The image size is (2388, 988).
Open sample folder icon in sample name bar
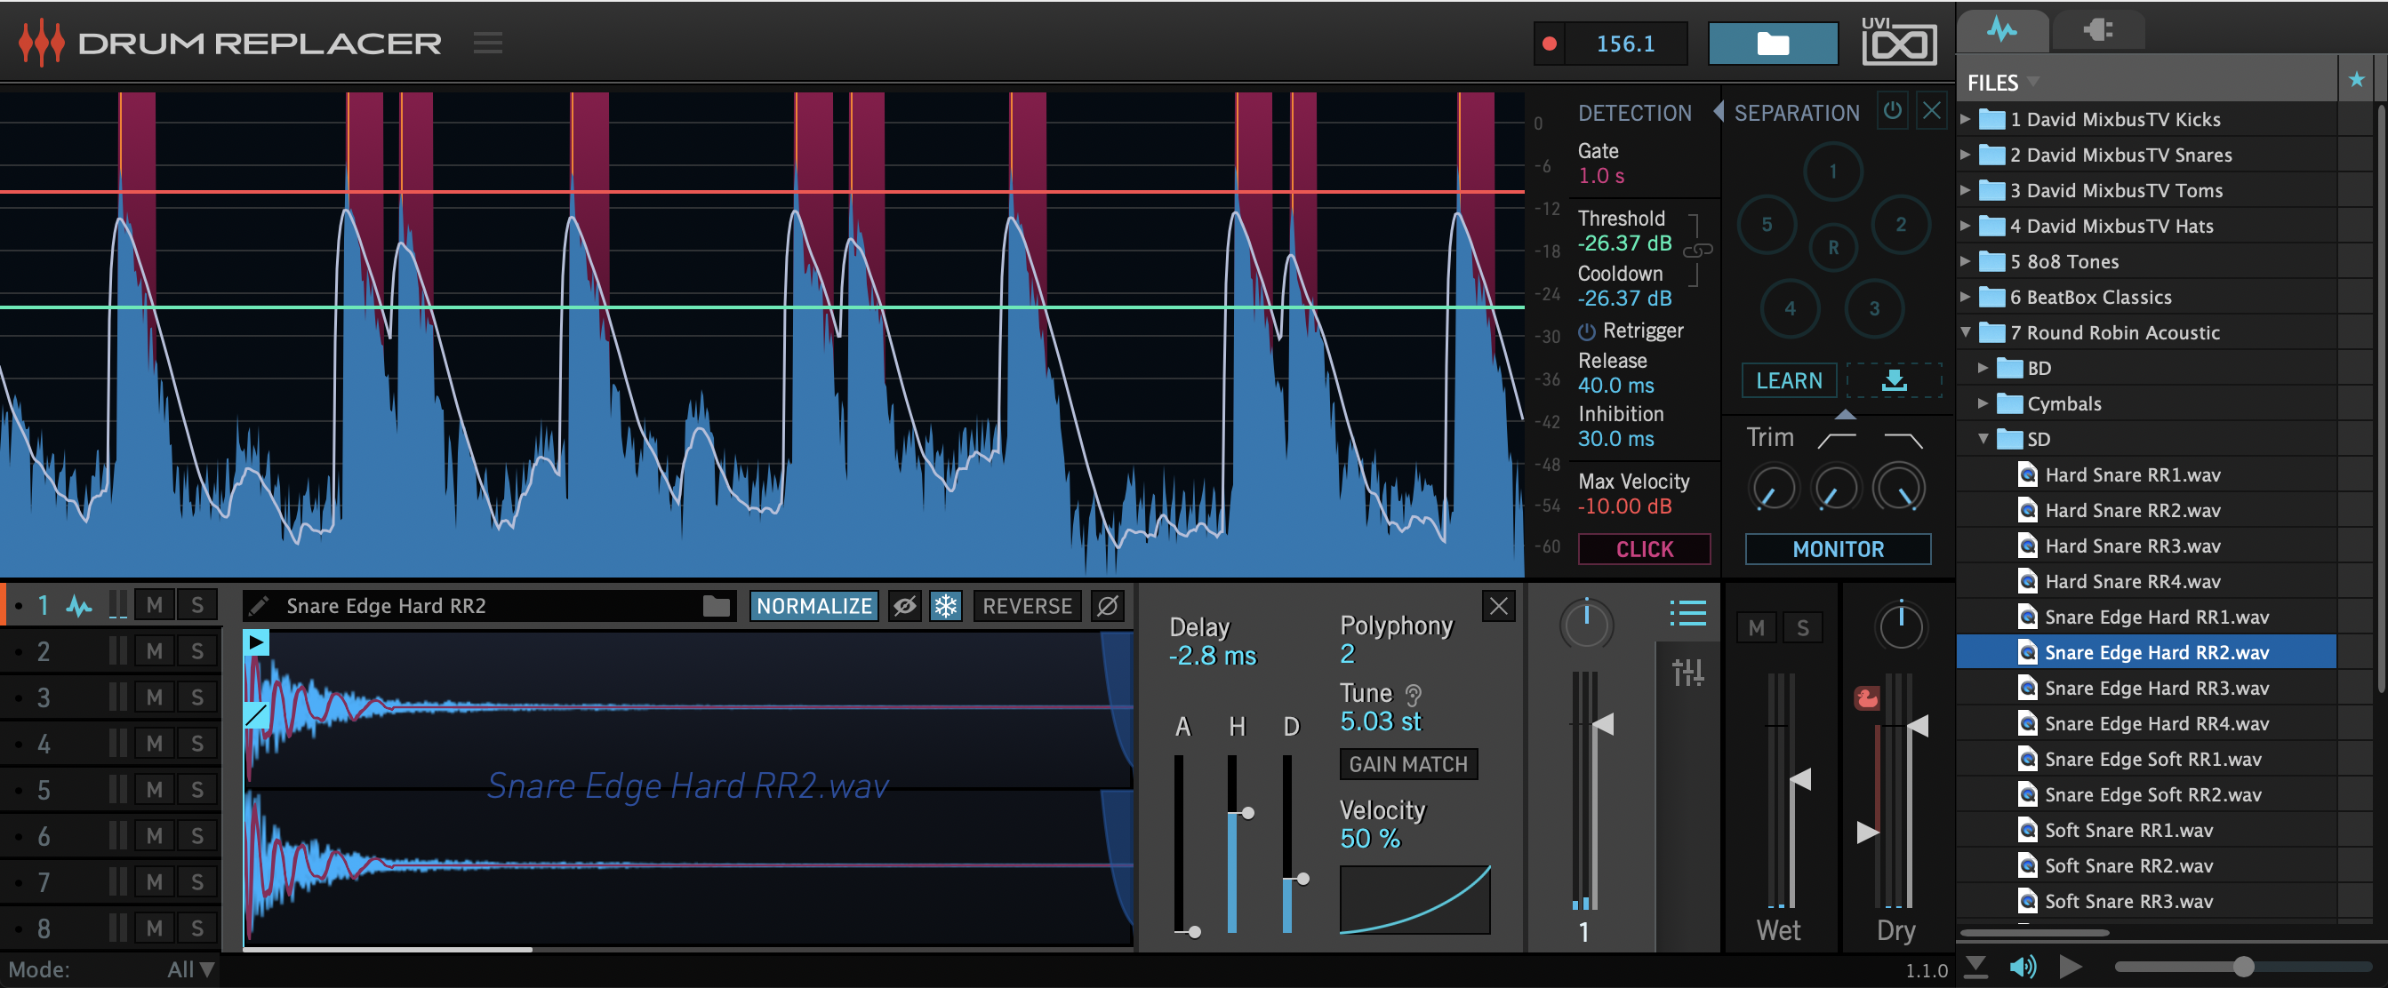tap(716, 606)
